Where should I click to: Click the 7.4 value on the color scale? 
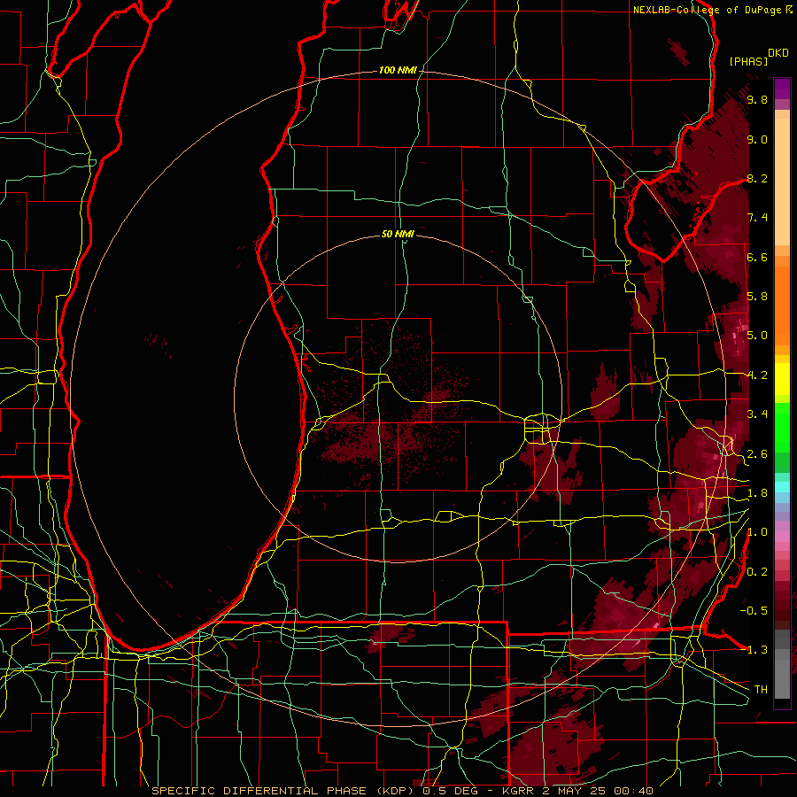[x=757, y=218]
